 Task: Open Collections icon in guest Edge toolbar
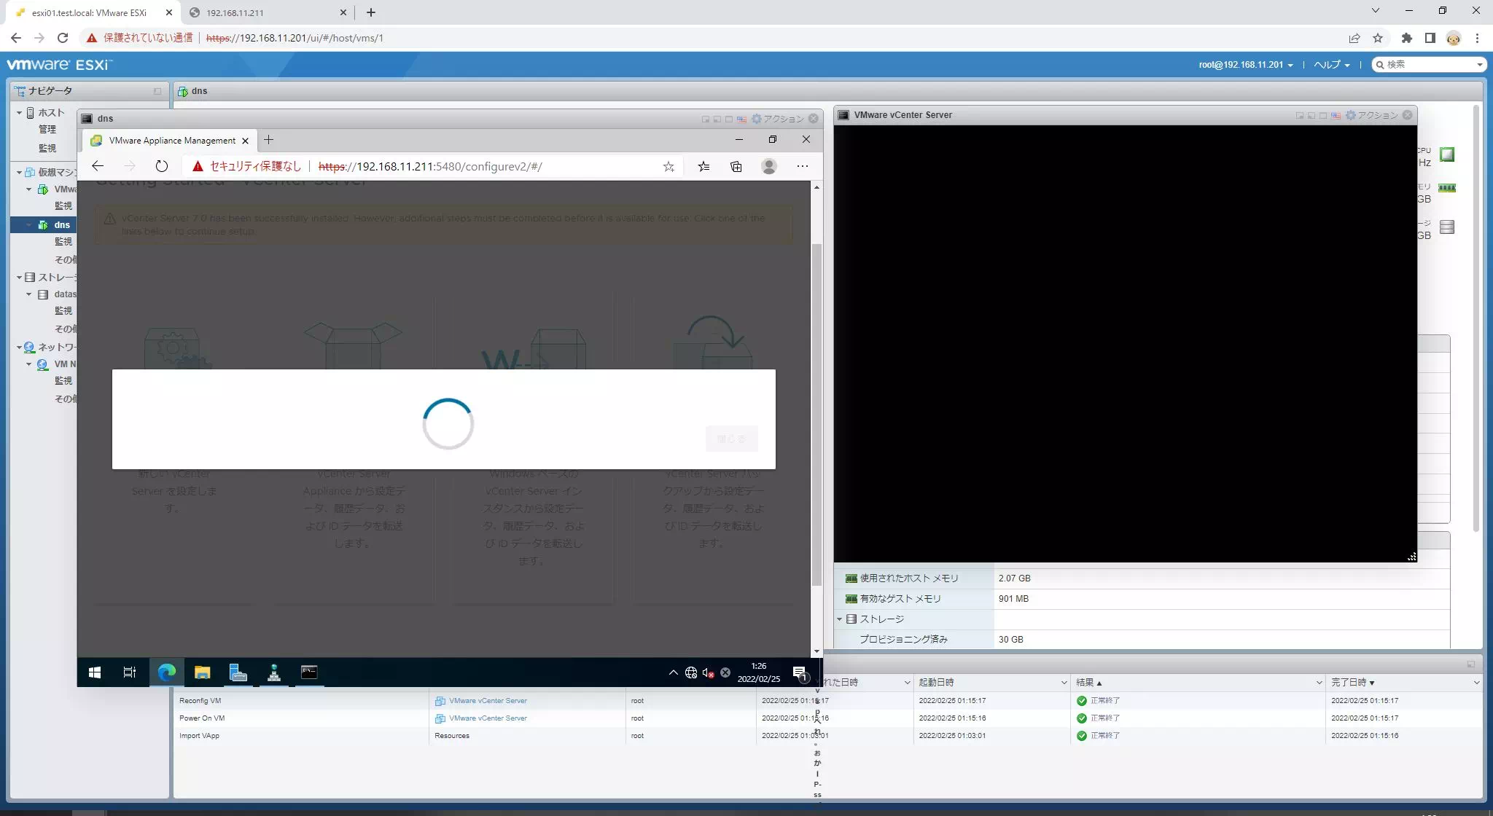[736, 166]
